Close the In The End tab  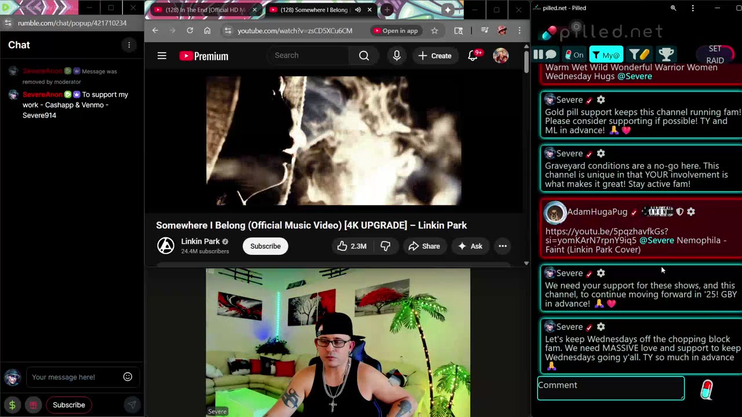pyautogui.click(x=254, y=10)
